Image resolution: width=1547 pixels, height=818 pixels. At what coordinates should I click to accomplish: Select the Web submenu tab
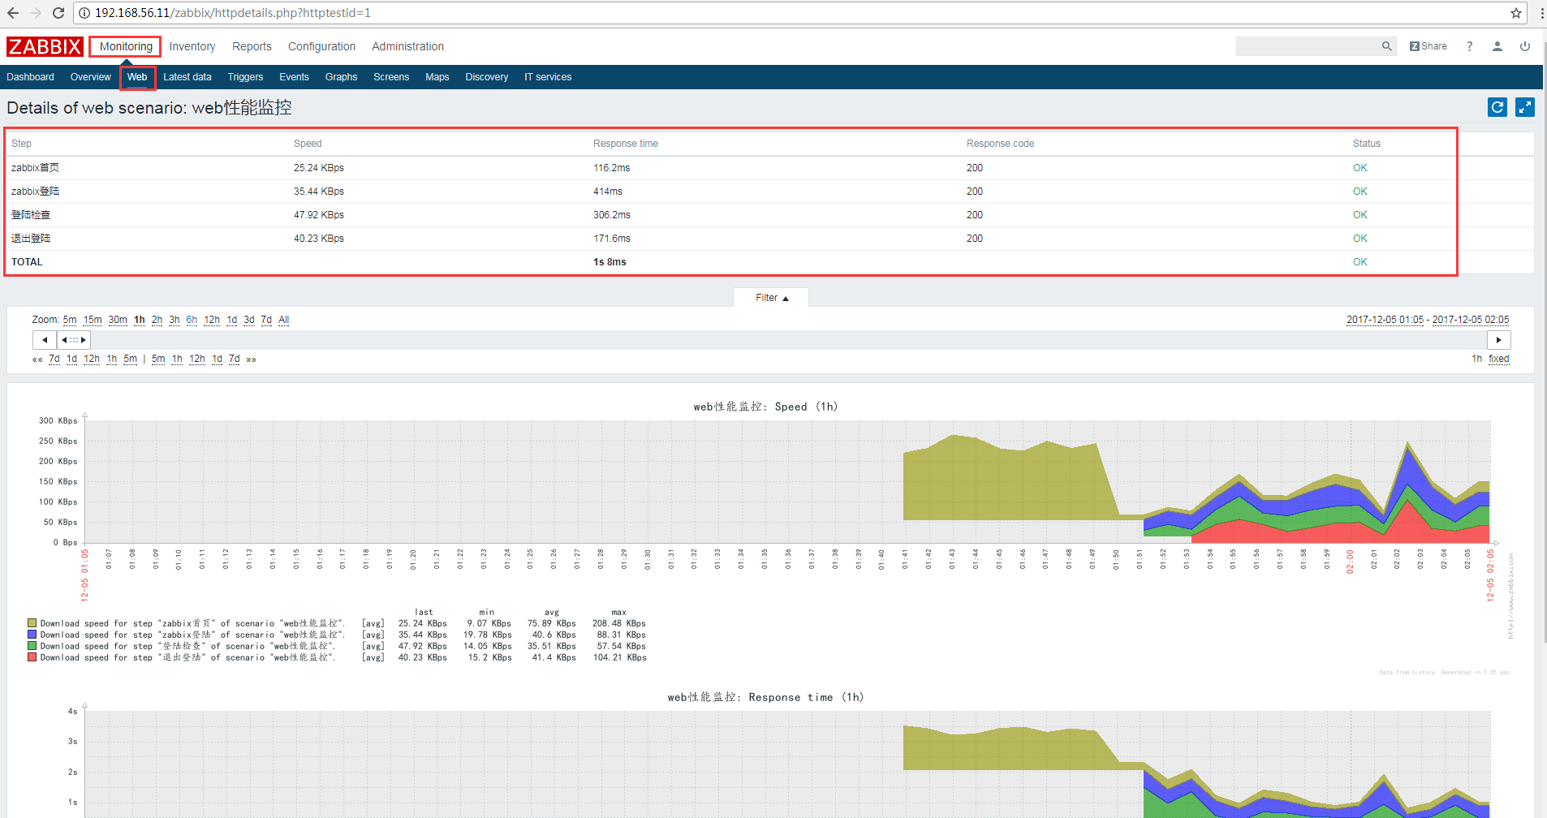pos(137,77)
